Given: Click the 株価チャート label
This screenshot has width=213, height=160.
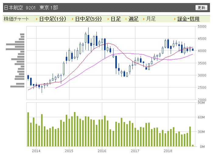Looking at the screenshot, I should pos(16,19).
